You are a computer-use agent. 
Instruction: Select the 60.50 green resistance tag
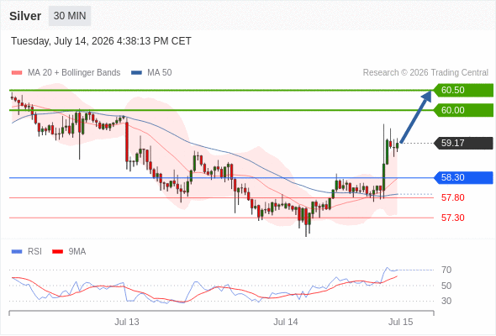pos(463,90)
